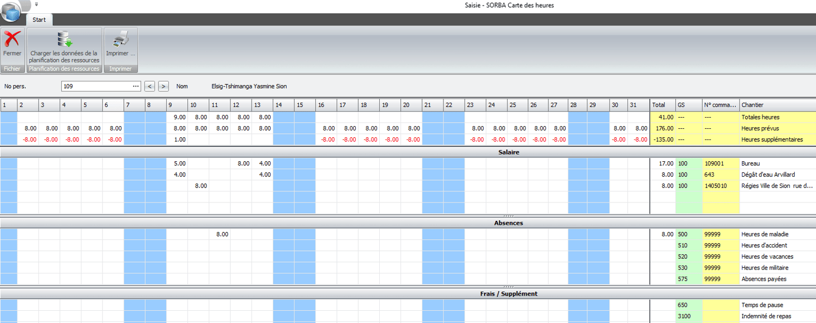Select Heures supplémentaires row label

(x=772, y=139)
